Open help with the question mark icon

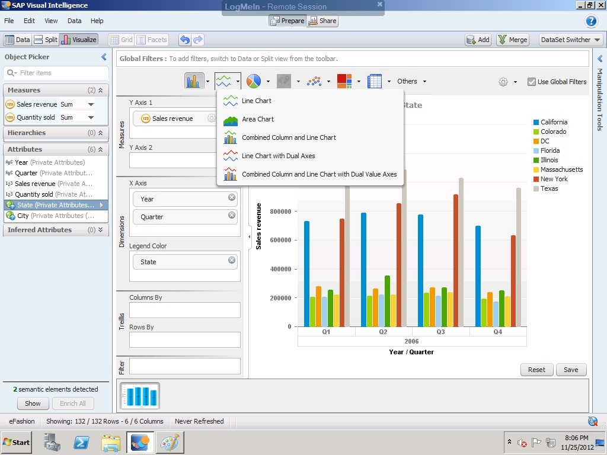pyautogui.click(x=591, y=21)
